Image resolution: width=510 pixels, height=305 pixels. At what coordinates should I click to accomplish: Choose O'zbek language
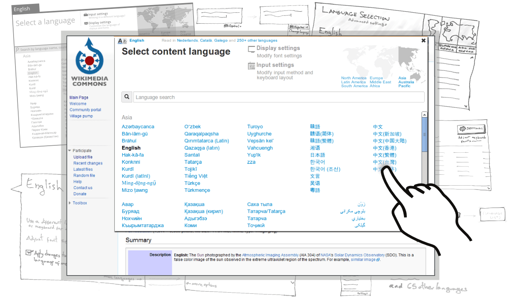(192, 127)
